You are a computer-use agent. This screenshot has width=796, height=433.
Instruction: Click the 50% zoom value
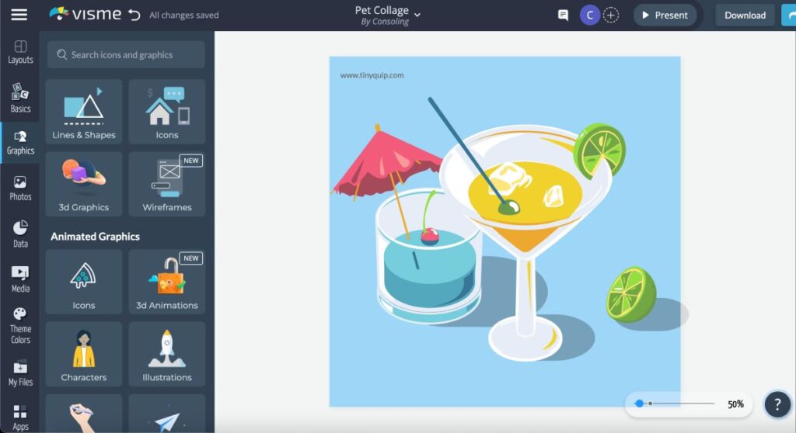click(x=735, y=404)
